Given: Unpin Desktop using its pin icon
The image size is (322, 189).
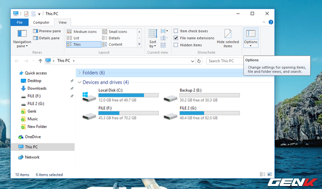Looking at the screenshot, I should 72,81.
